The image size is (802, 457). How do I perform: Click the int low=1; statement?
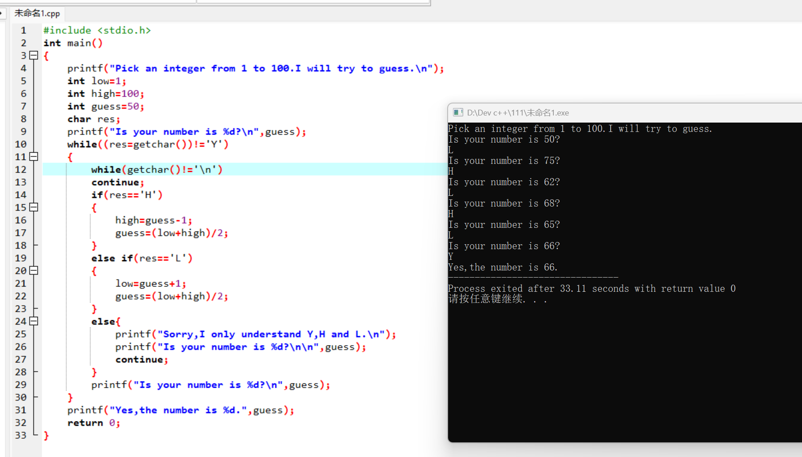(97, 81)
